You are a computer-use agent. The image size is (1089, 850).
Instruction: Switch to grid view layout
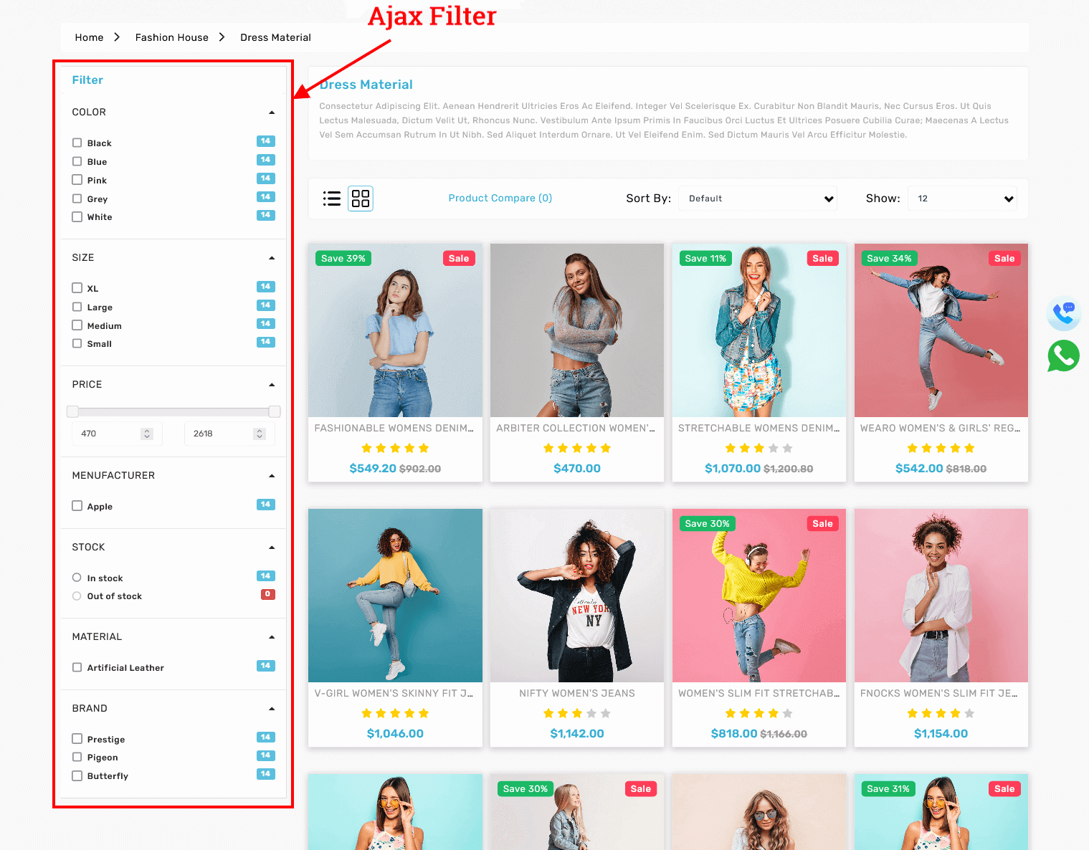tap(361, 199)
